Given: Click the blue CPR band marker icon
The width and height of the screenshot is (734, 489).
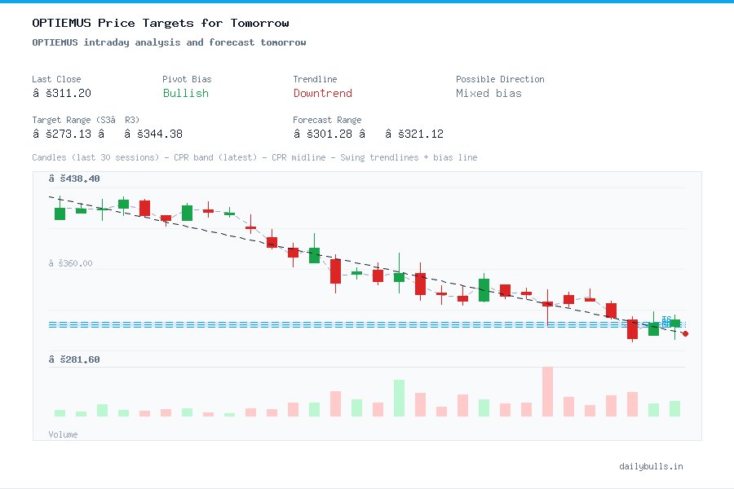Looking at the screenshot, I should (x=665, y=321).
